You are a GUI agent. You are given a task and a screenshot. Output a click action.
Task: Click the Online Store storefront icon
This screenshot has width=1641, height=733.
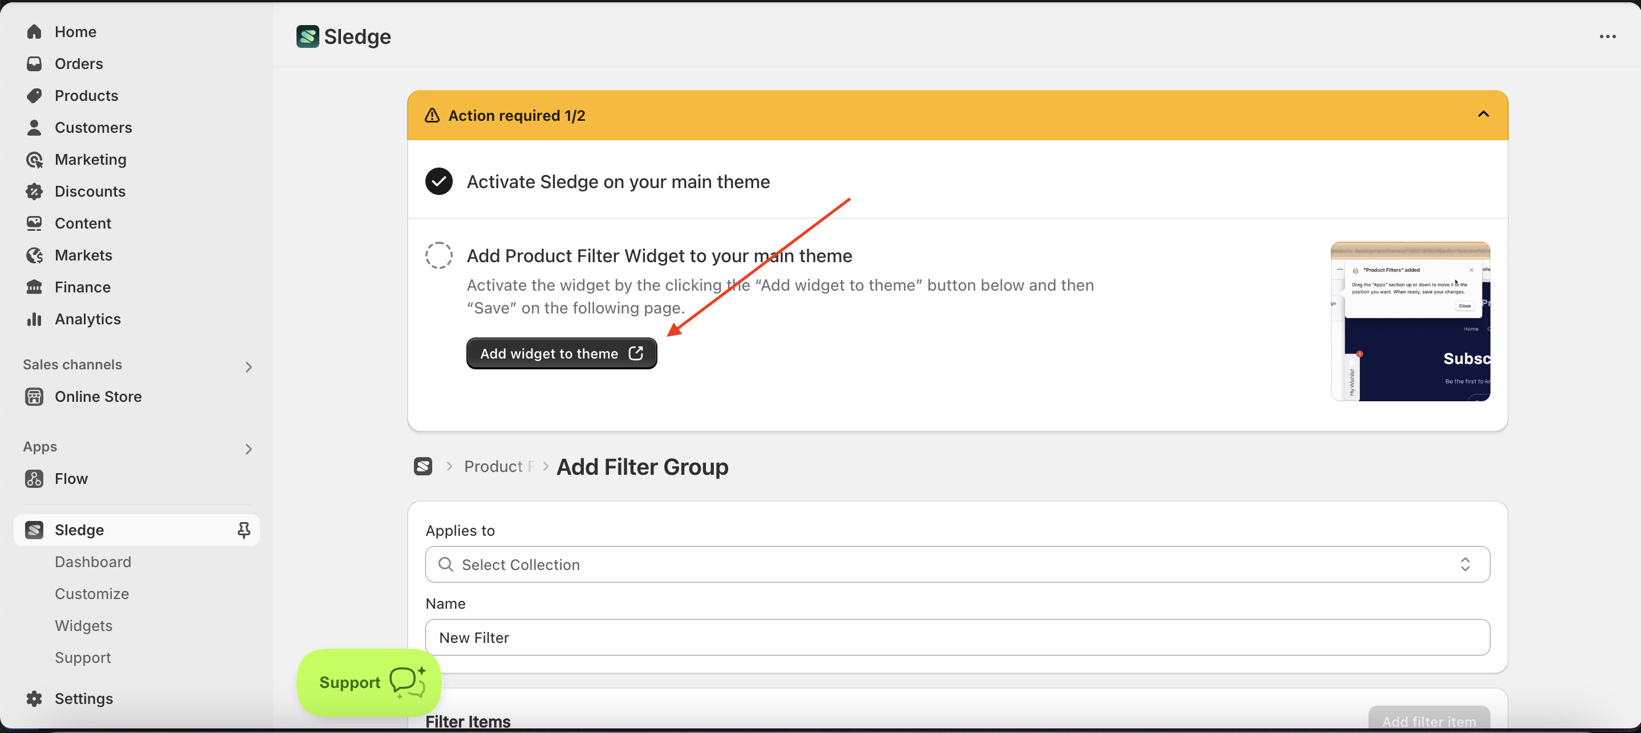pyautogui.click(x=34, y=397)
